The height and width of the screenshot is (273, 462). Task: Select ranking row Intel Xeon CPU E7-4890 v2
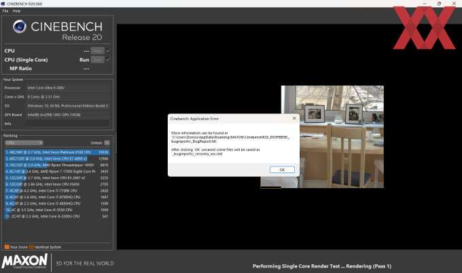click(x=57, y=159)
